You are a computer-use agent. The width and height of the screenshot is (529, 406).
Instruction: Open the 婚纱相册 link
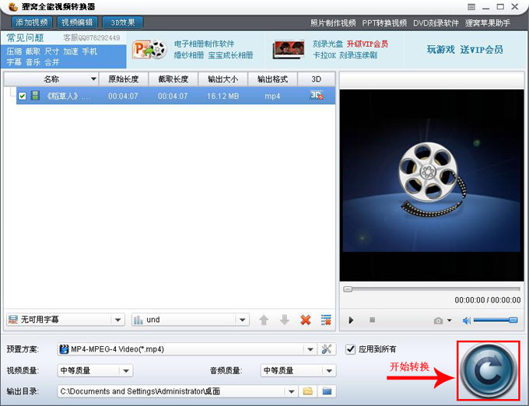click(189, 55)
